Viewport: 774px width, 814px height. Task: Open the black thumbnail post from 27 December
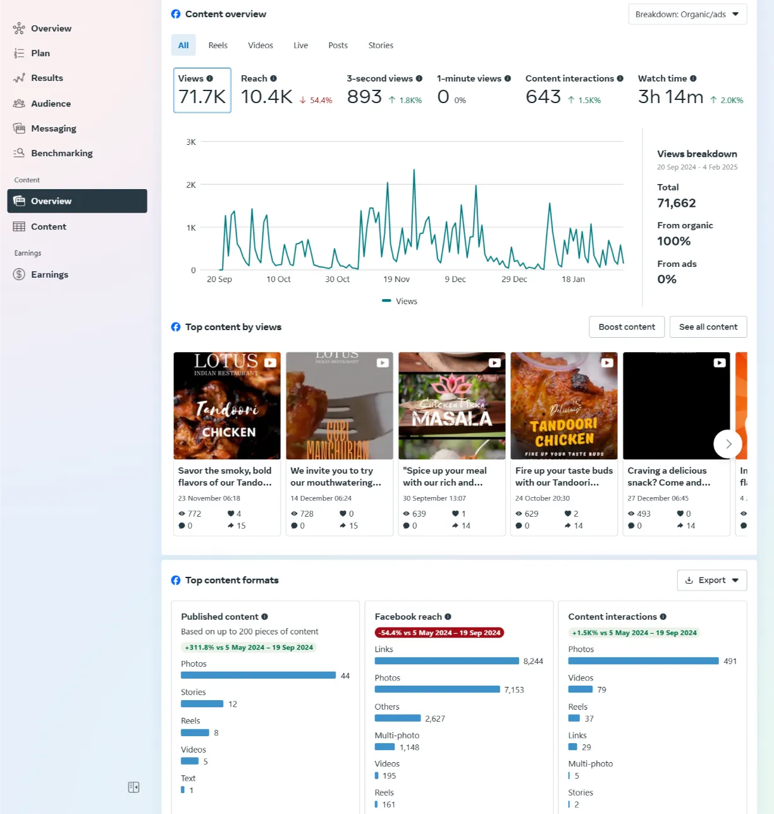tap(677, 405)
